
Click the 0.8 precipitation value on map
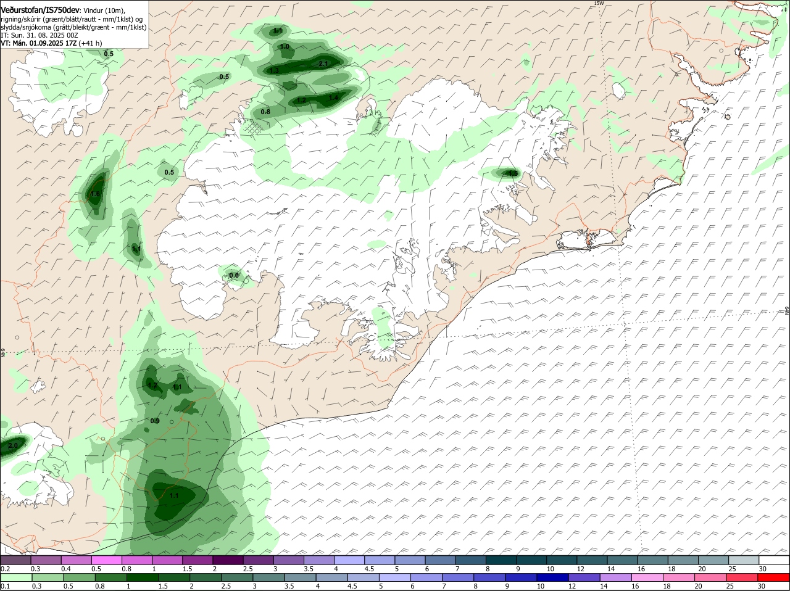click(265, 112)
